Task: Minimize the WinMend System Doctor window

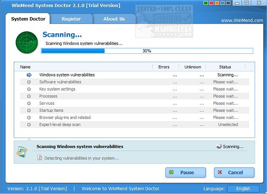Action: [x=237, y=3]
